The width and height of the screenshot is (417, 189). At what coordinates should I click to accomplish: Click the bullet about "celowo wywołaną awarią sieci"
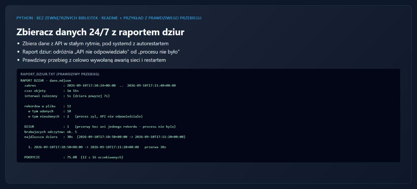[x=94, y=60]
